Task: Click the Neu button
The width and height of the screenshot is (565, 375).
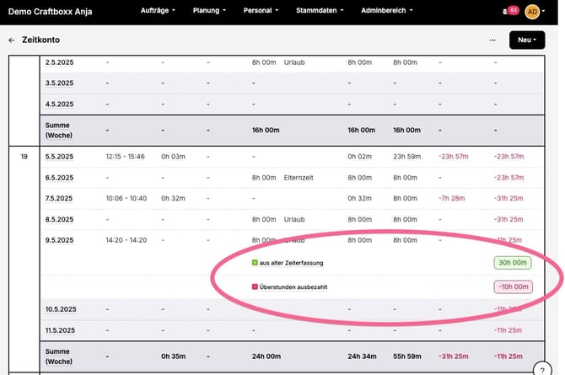Action: click(527, 40)
